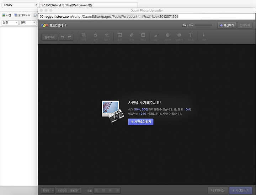This screenshot has width=256, height=195.
Task: Open the 고딕 font dropdown
Action: coord(28,23)
